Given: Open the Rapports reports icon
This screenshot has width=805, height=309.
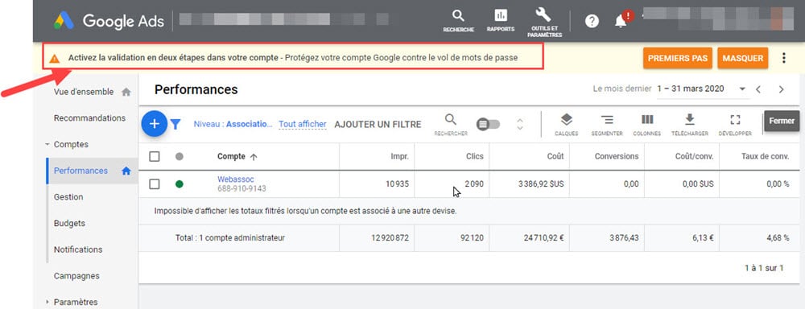Looking at the screenshot, I should pos(501,15).
